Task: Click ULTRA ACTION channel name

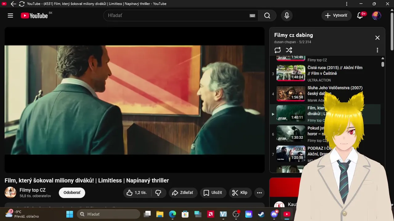Action: (x=319, y=80)
